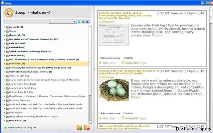
Task: Click Add star on the Tips Box article
Action: pyautogui.click(x=109, y=63)
